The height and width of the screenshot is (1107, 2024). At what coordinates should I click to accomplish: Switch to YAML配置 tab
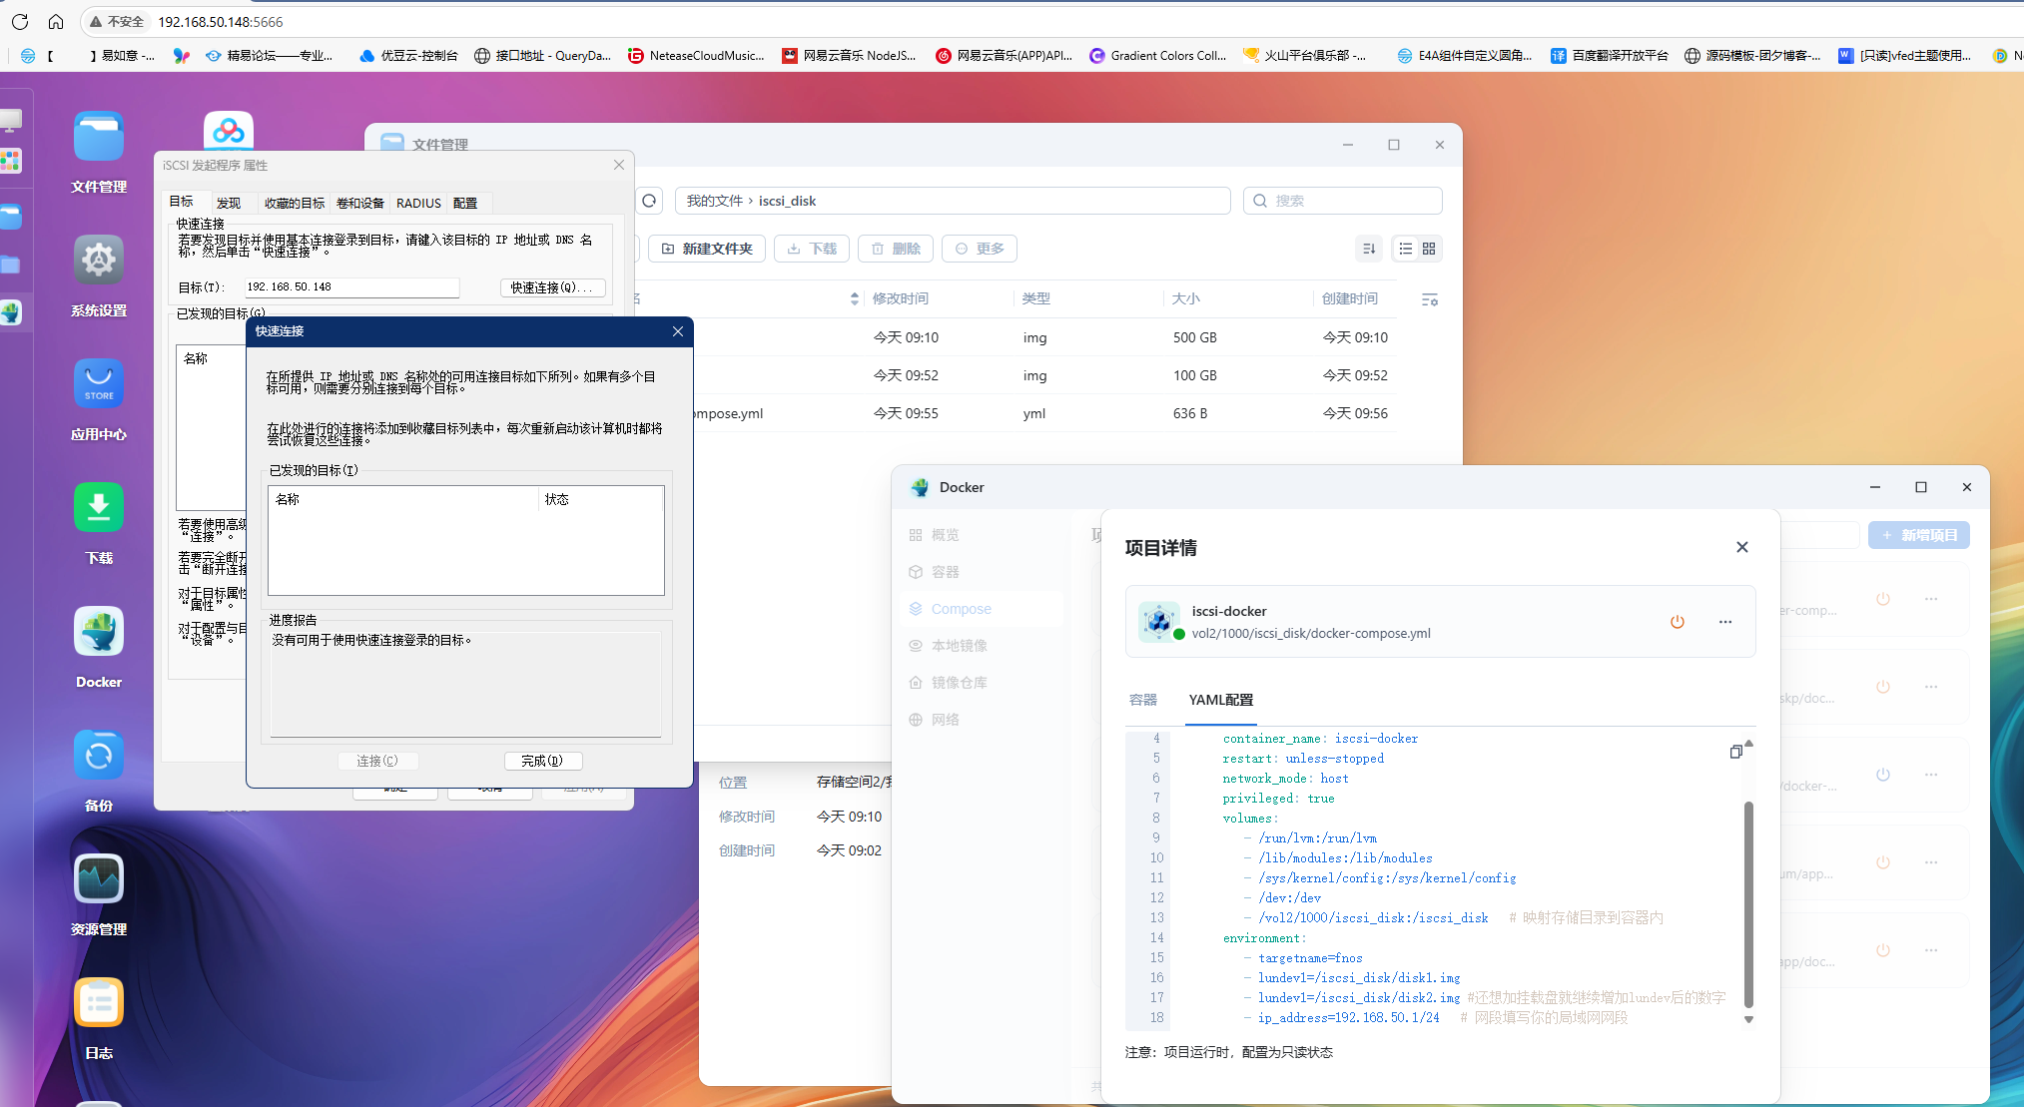[x=1221, y=700]
